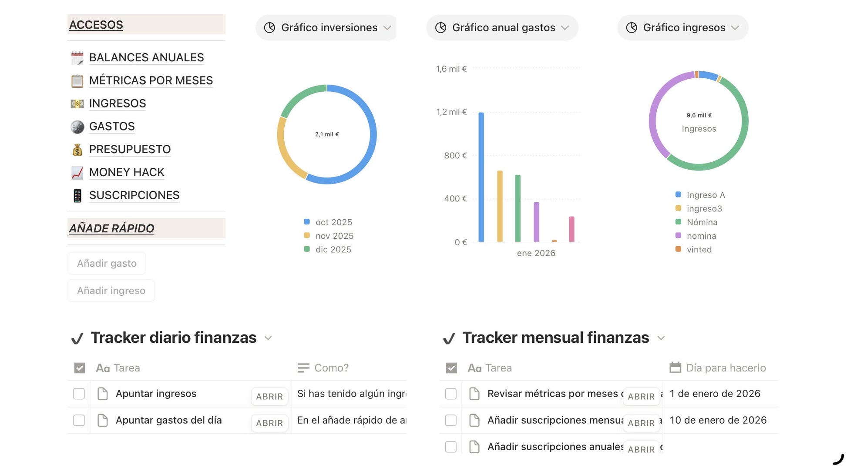Screen dimensions: 847x468
Task: Open the Tracker mensual finanzas view menu
Action: 661,338
